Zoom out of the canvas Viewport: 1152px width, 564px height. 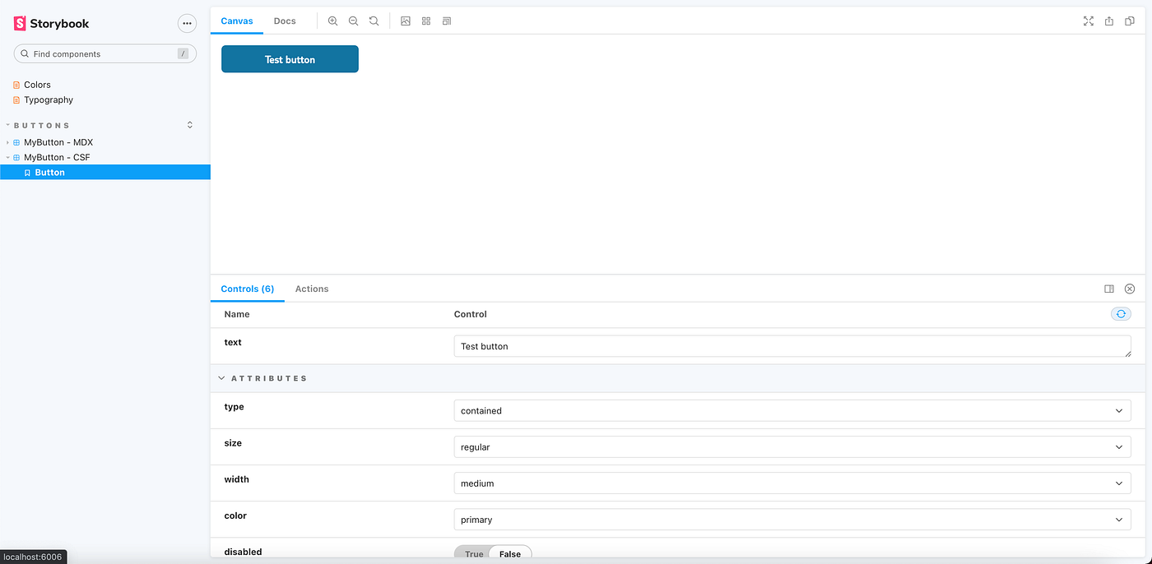tap(353, 21)
